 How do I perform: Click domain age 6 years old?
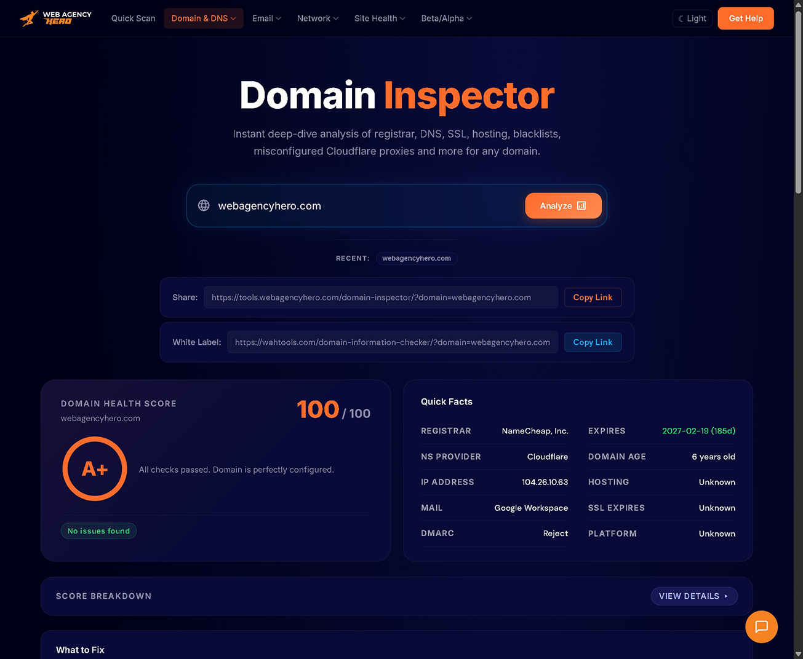(x=713, y=457)
